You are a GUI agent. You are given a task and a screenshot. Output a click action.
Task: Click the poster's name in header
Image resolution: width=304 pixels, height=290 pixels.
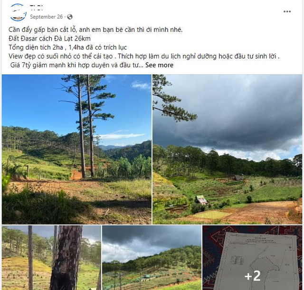[36, 7]
